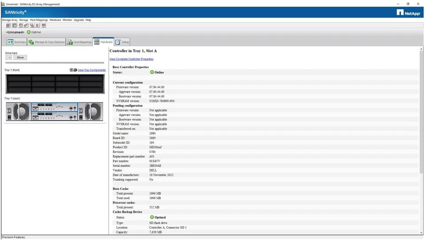Click the bell alert icon in toolbar
Image resolution: width=425 pixels, height=240 pixels.
tap(37, 25)
